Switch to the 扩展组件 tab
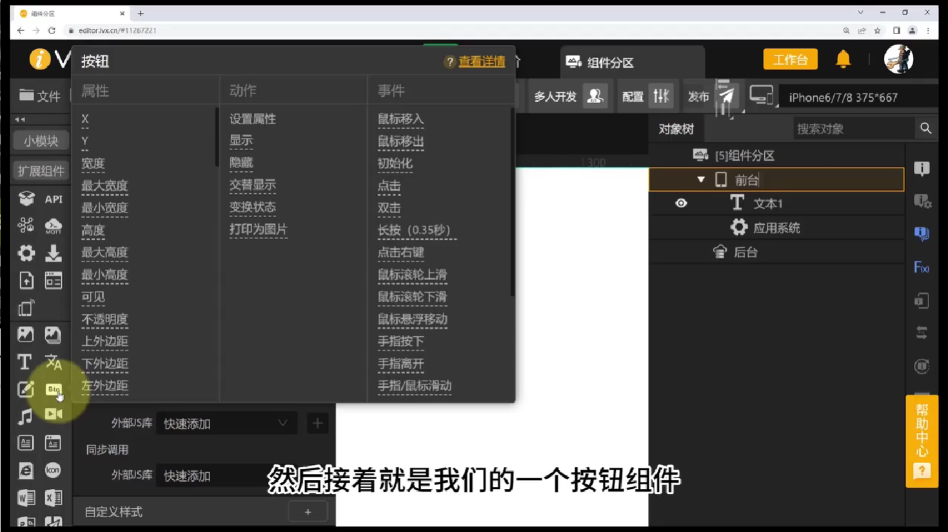The height and width of the screenshot is (532, 948). pyautogui.click(x=41, y=171)
